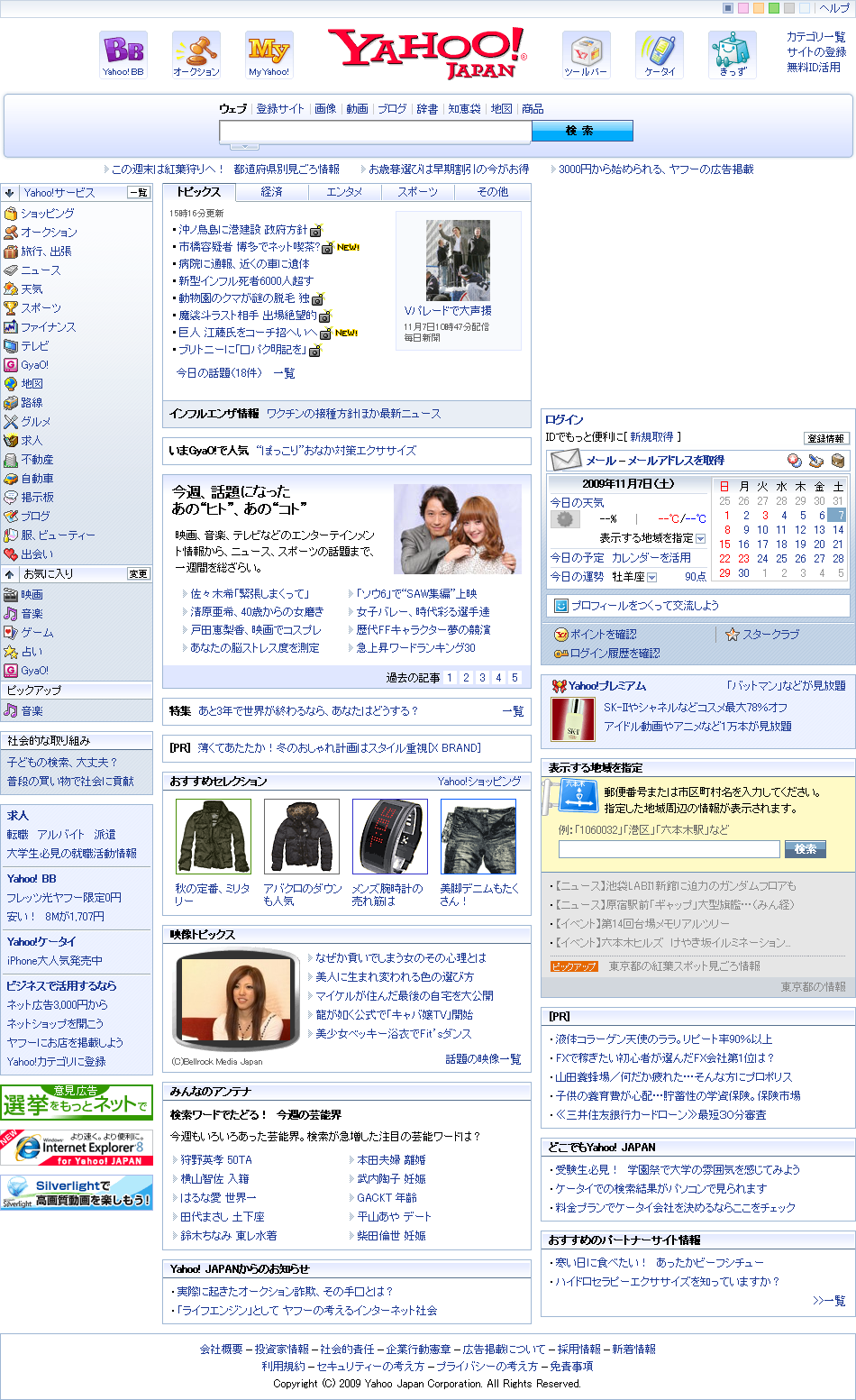Switch to the 経済 topics tab
Image resolution: width=856 pixels, height=1400 pixels.
tap(271, 192)
